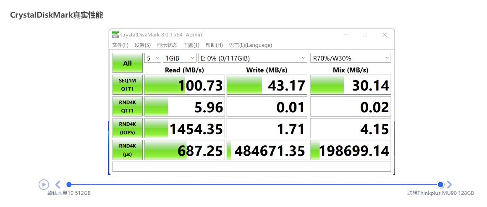Go to next drive with right arrow
Image resolution: width=487 pixels, height=207 pixels.
[x=449, y=185]
